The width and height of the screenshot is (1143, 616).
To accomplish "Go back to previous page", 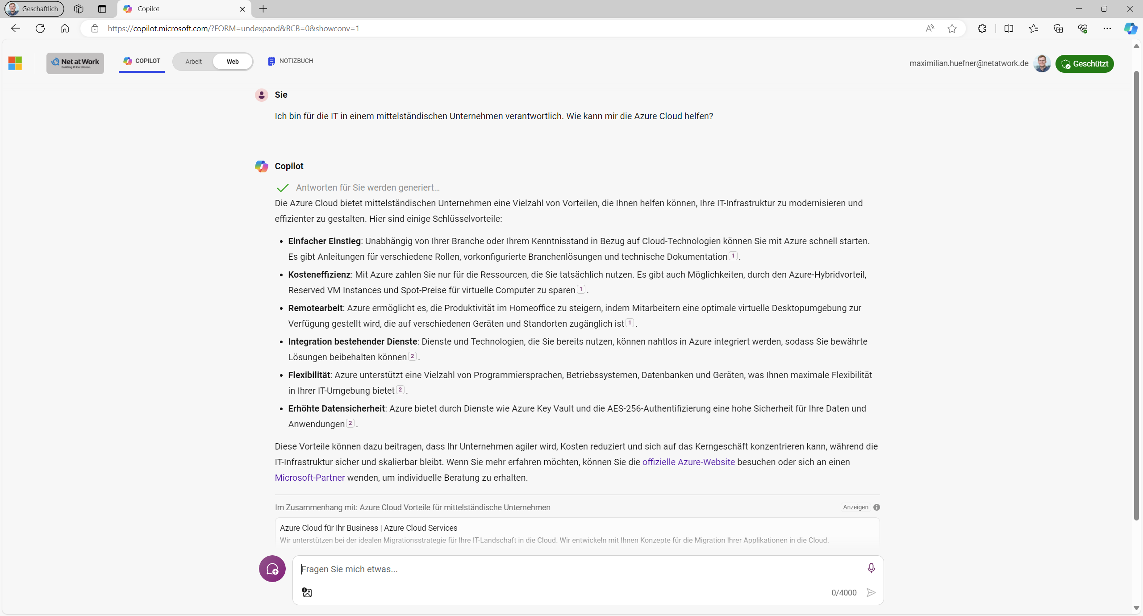I will 16,29.
